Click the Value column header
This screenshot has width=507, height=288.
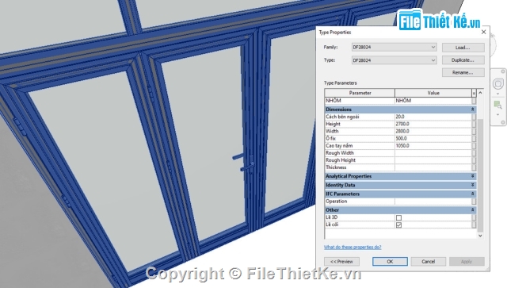coord(433,93)
